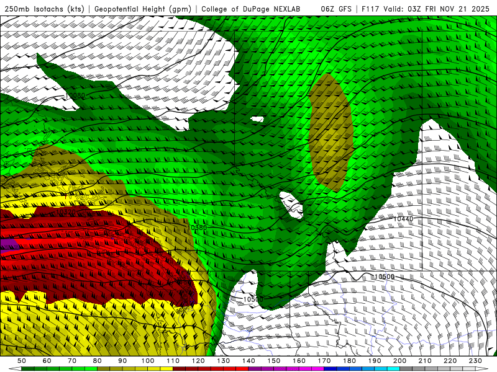Click the '250mb Isotachs (kts)' title text

[x=44, y=9]
